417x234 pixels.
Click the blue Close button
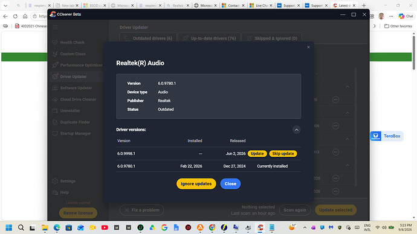230,183
